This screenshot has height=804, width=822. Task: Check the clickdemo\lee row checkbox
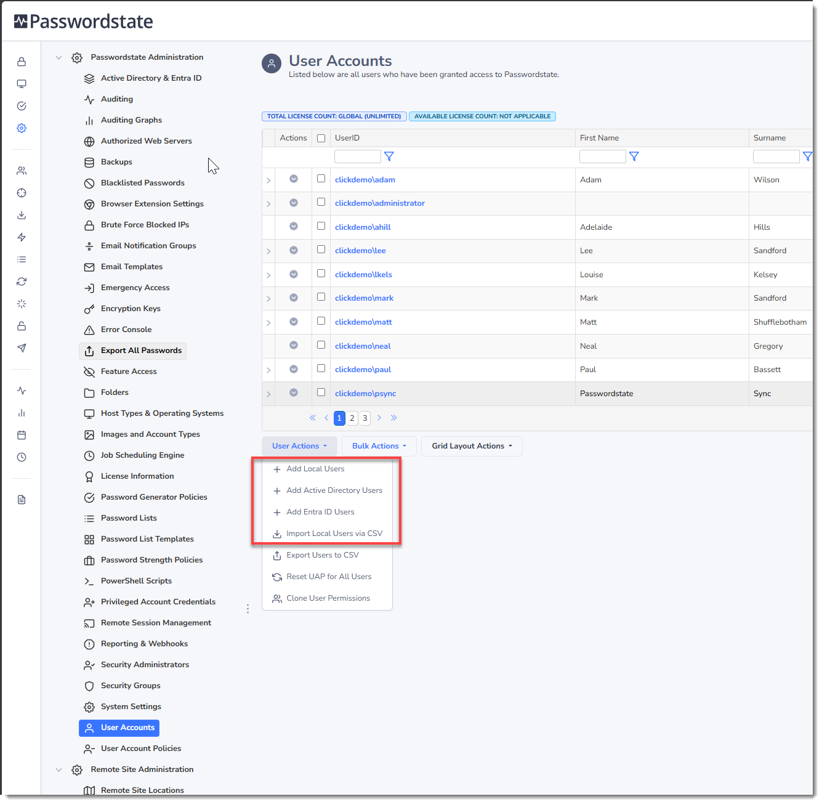[x=321, y=250]
